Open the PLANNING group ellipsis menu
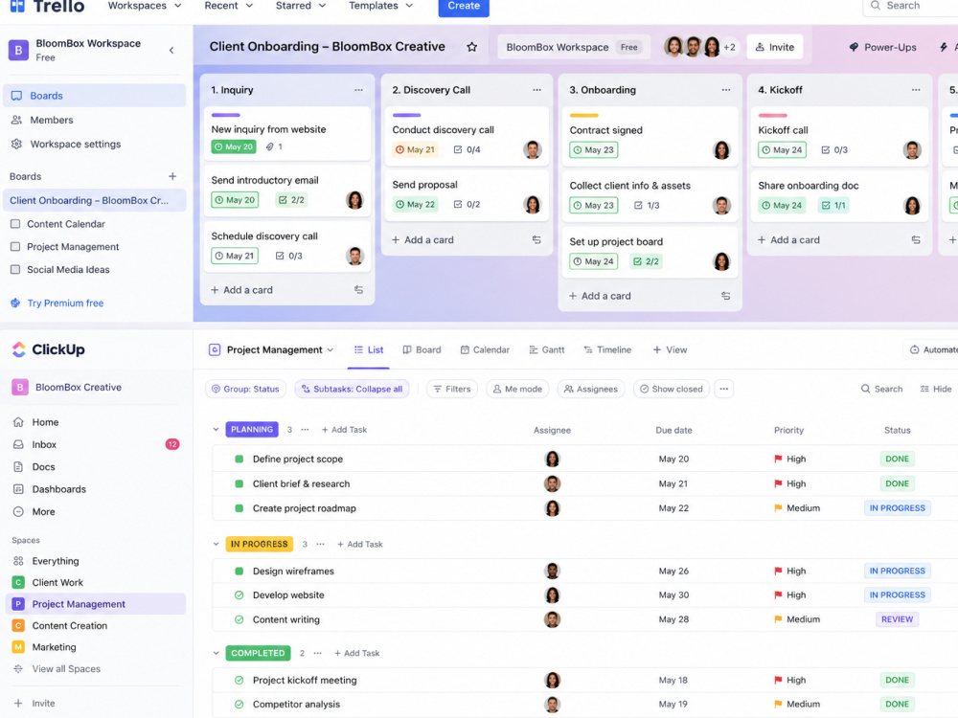 pos(305,430)
